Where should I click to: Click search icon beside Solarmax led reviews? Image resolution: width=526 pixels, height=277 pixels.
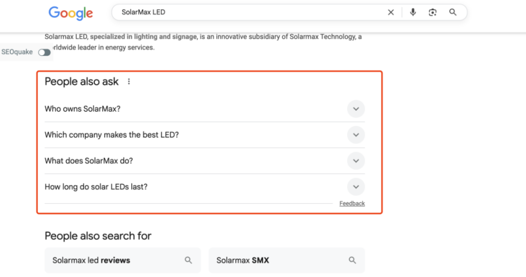point(189,260)
